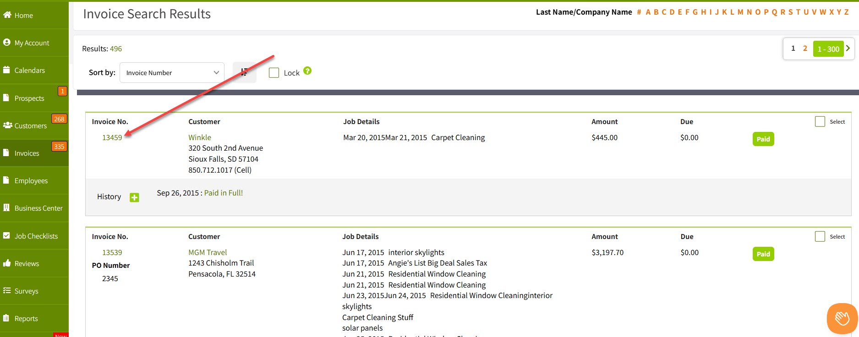Click amount $3,197.70
The height and width of the screenshot is (337, 859).
pyautogui.click(x=607, y=252)
